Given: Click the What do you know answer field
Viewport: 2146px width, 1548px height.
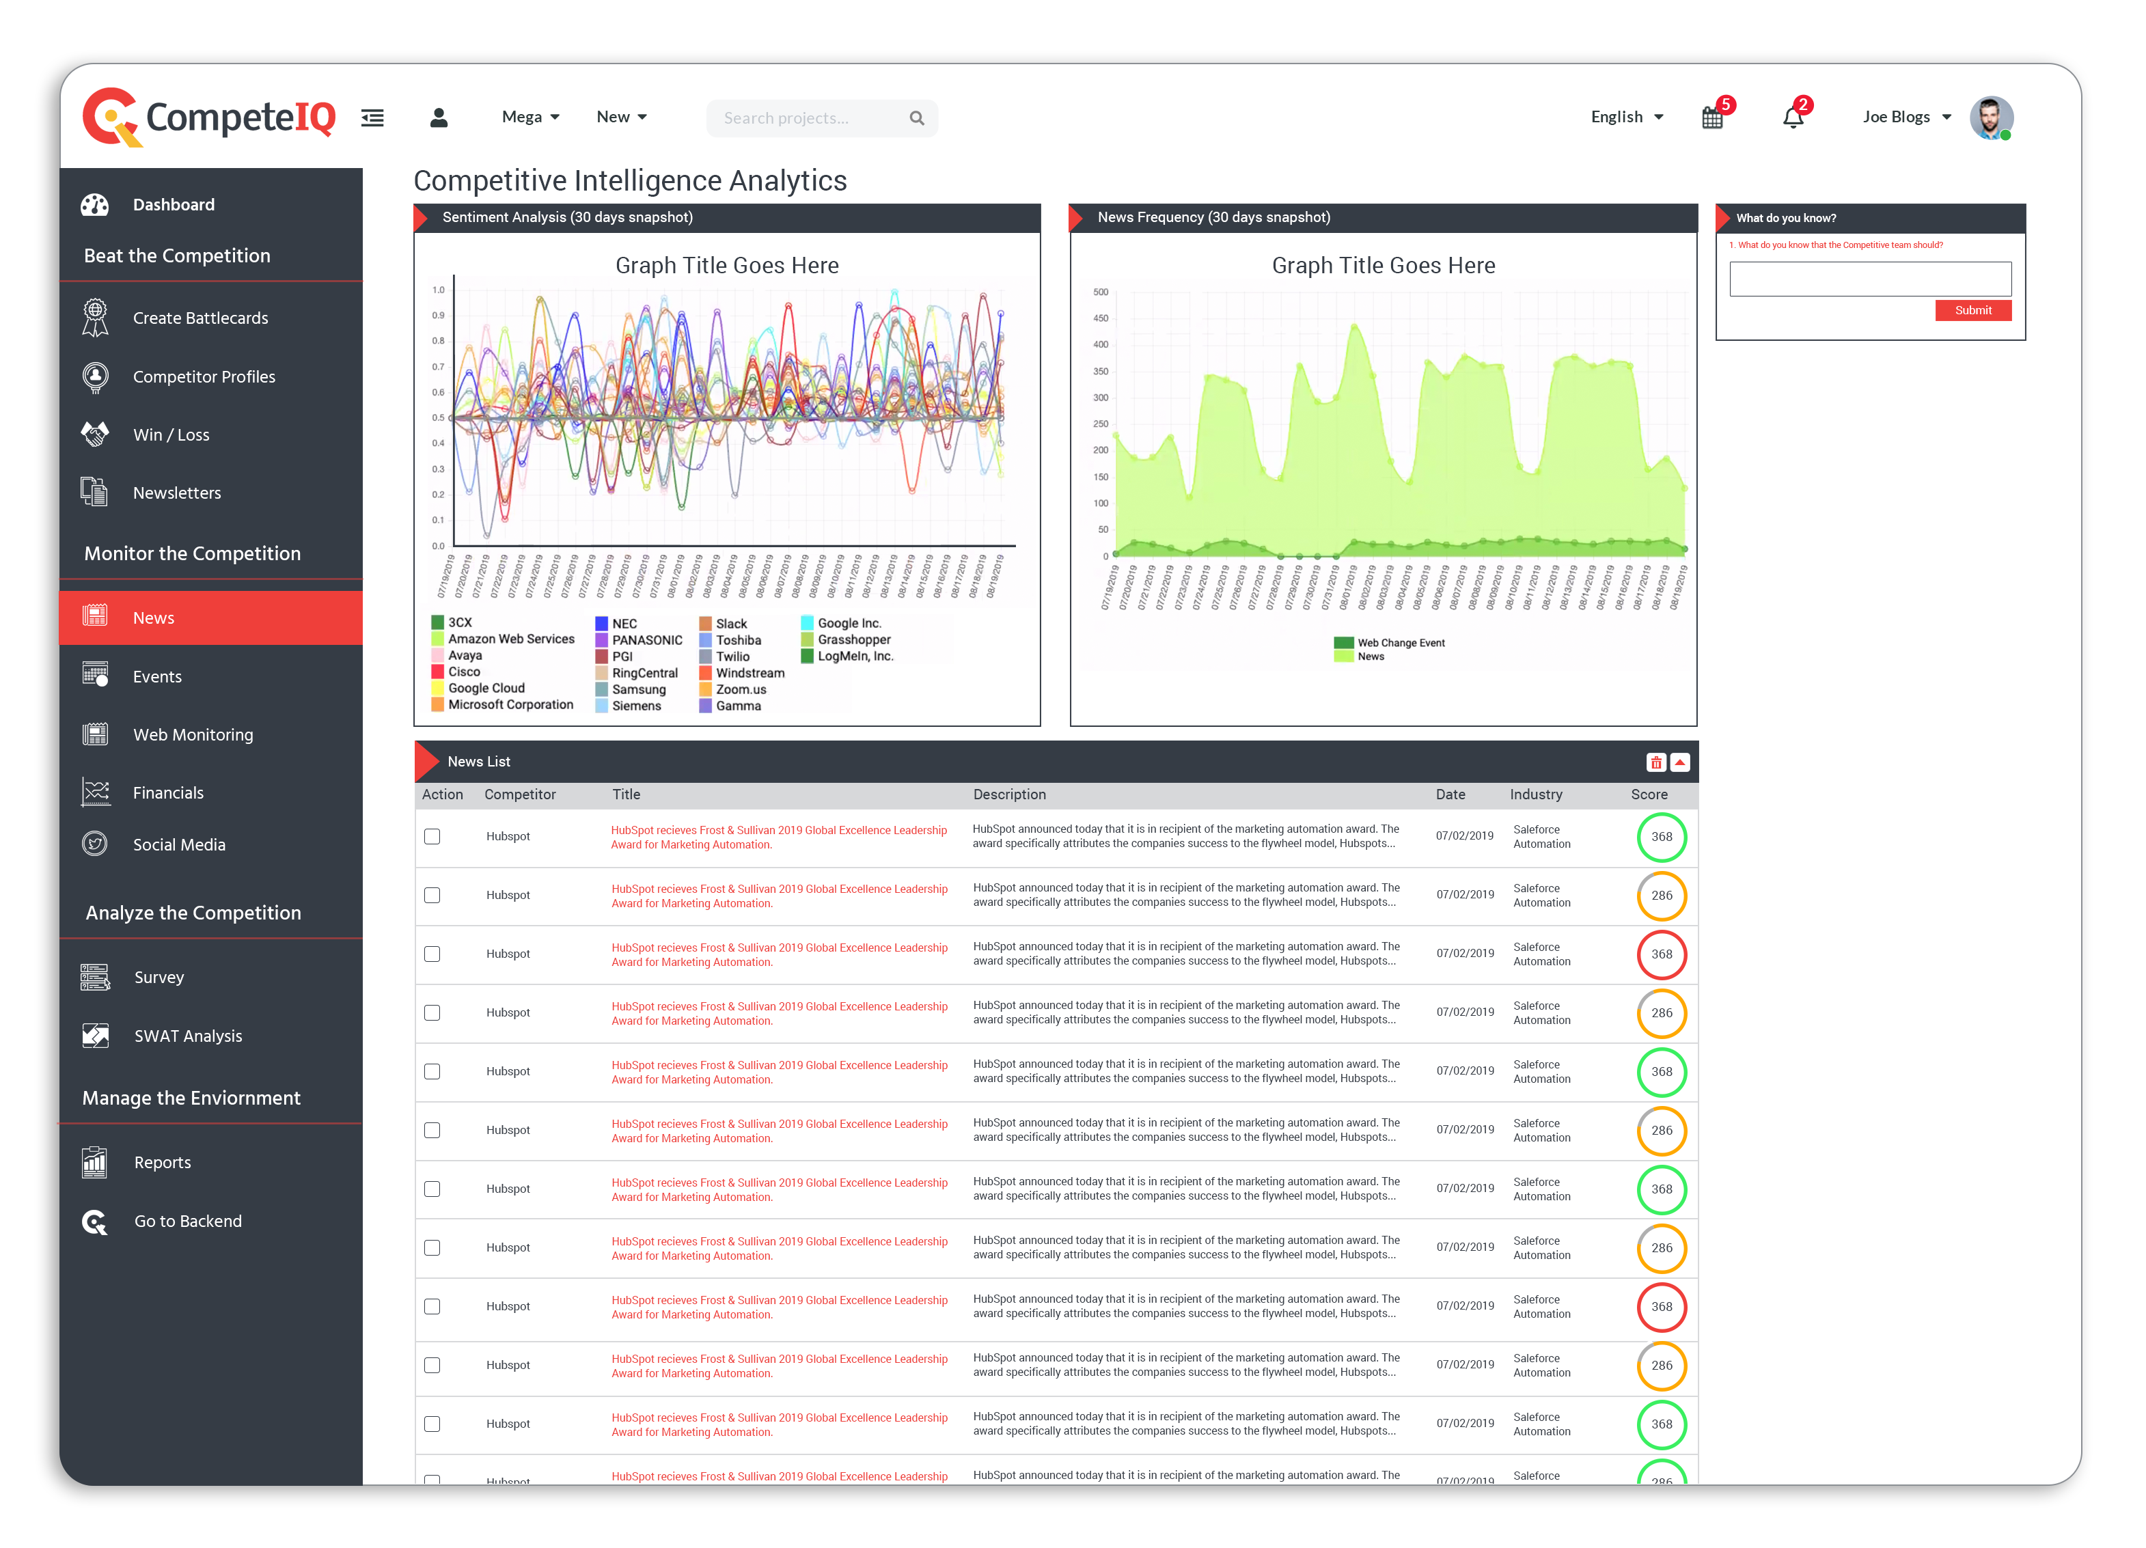Looking at the screenshot, I should [1871, 279].
